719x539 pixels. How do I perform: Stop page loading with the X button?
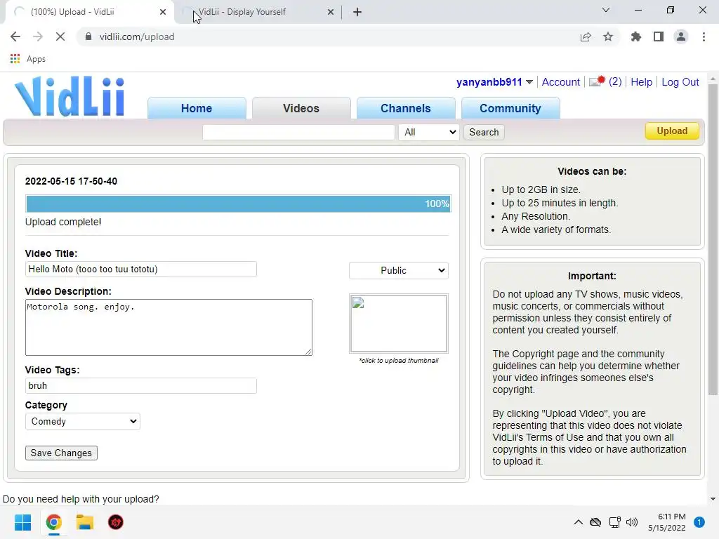pyautogui.click(x=60, y=36)
